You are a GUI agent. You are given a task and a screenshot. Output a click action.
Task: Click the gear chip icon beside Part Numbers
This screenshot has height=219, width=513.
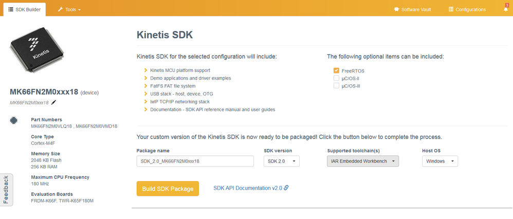pos(13,120)
